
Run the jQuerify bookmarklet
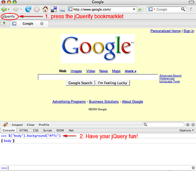[x=9, y=16]
